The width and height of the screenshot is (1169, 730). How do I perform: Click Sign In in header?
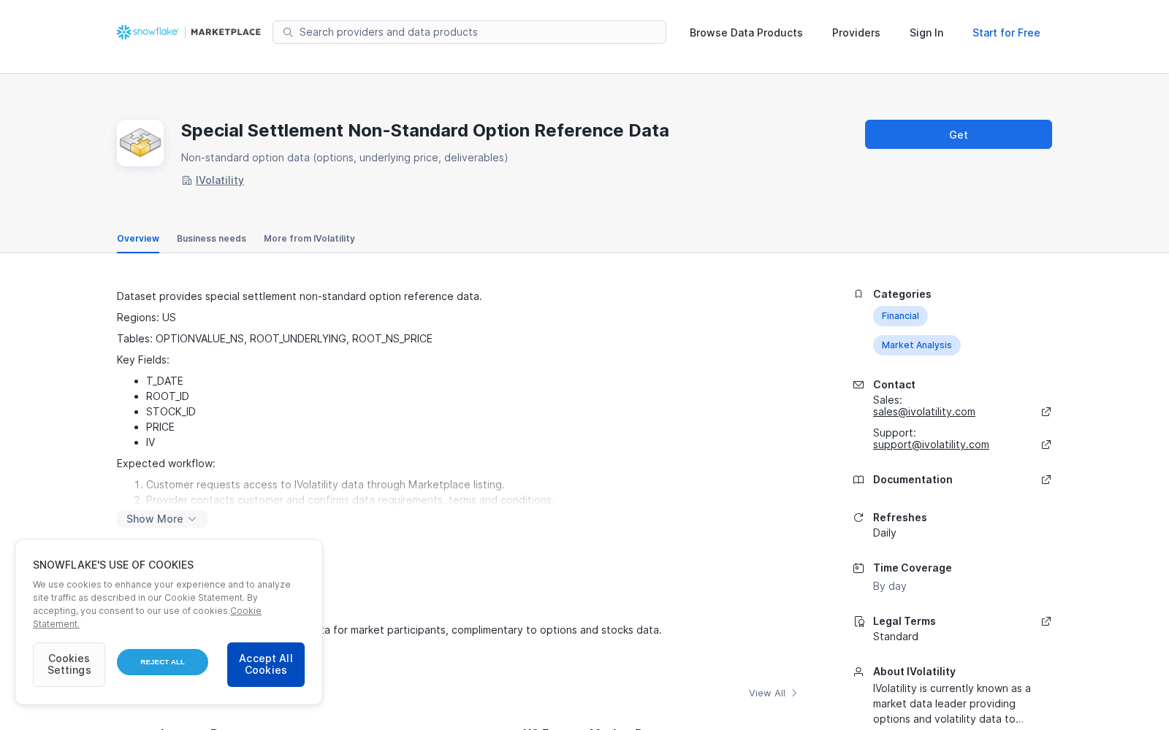[926, 33]
